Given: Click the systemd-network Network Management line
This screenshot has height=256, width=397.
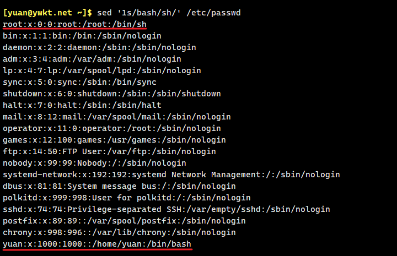Looking at the screenshot, I should tap(171, 175).
